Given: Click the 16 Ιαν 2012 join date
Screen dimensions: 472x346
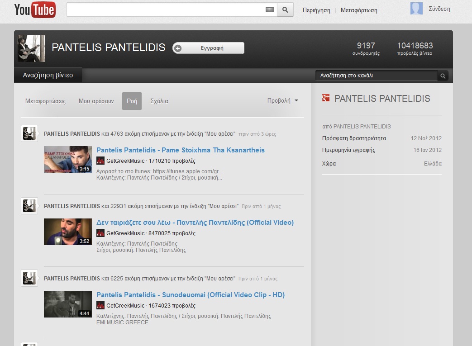Looking at the screenshot, I should coord(428,150).
